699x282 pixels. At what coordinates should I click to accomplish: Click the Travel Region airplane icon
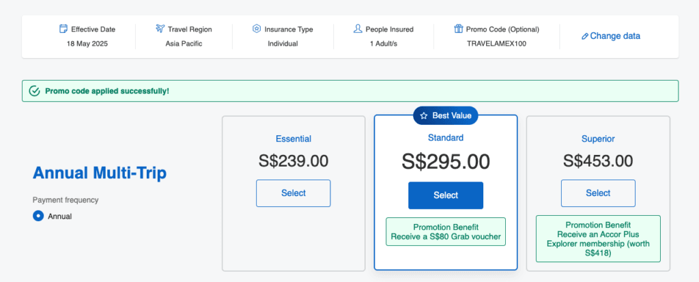[160, 29]
